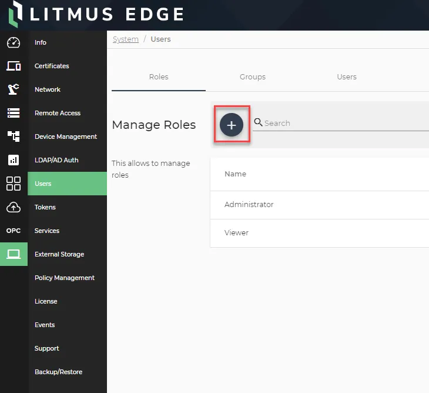
Task: Click the flow tree diagram sidebar icon
Action: pyautogui.click(x=14, y=136)
